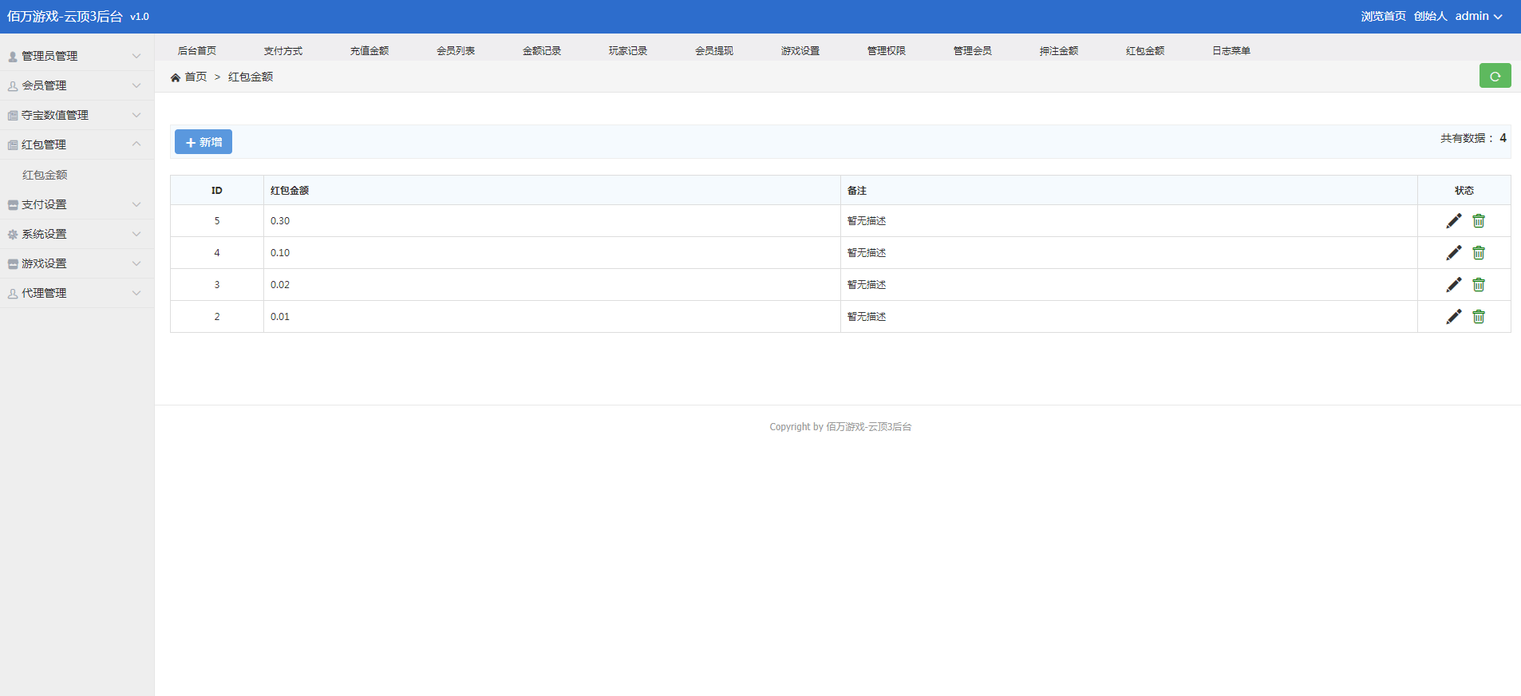This screenshot has height=696, width=1521.
Task: Click the 首页 breadcrumb link
Action: coord(196,77)
